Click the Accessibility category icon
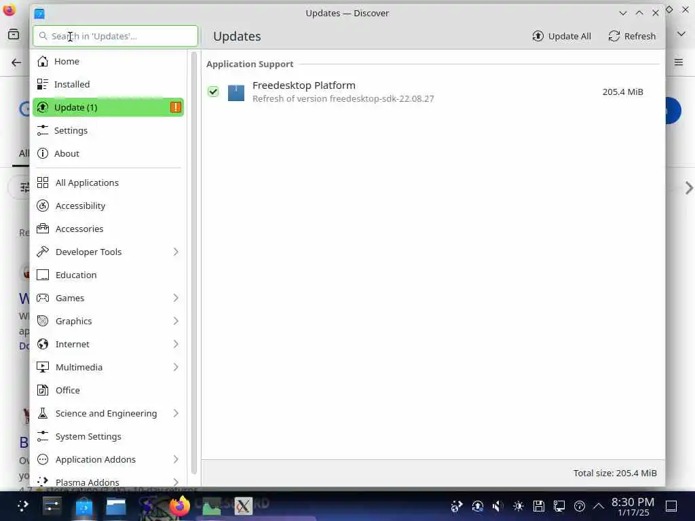This screenshot has height=521, width=695. (43, 206)
